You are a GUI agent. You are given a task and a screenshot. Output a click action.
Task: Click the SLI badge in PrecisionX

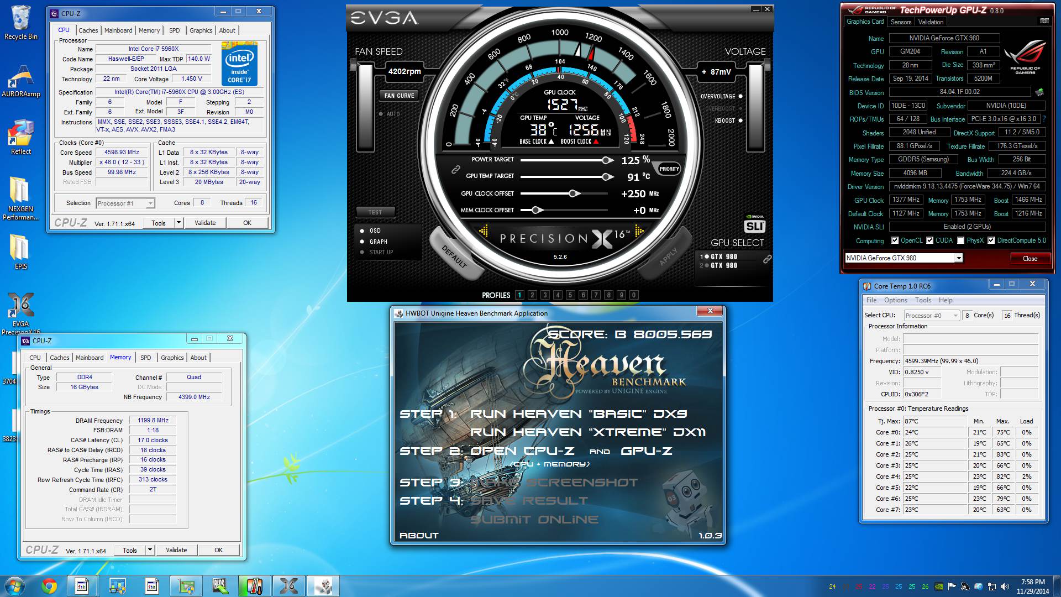point(754,226)
